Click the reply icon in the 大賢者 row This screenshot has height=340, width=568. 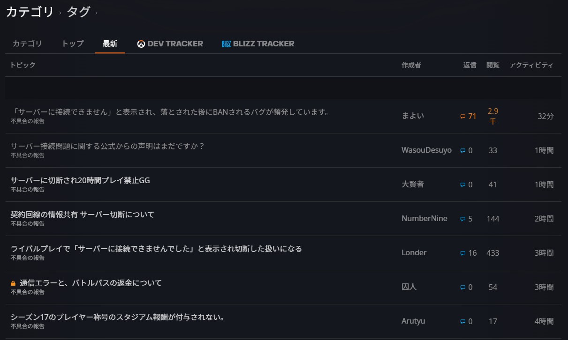(463, 185)
